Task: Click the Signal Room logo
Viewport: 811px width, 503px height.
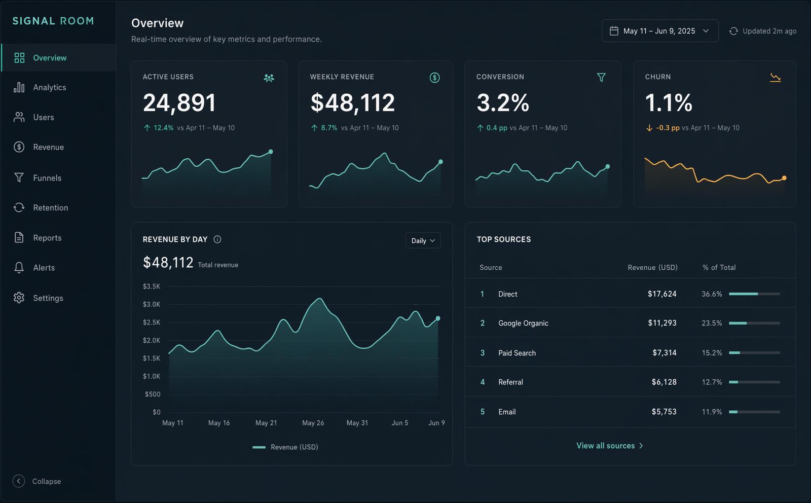Action: (x=53, y=21)
